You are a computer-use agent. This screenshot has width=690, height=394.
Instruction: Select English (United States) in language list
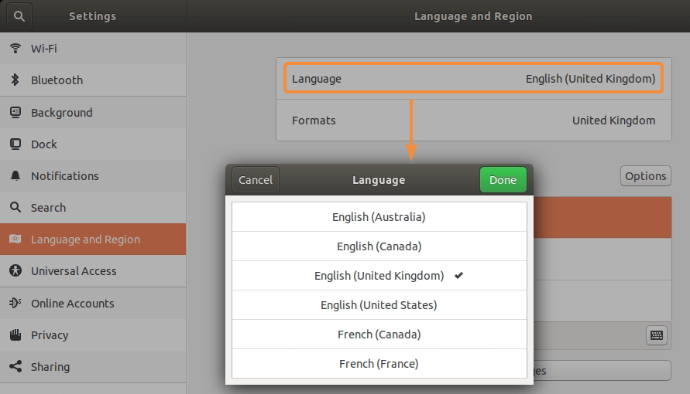[379, 305]
